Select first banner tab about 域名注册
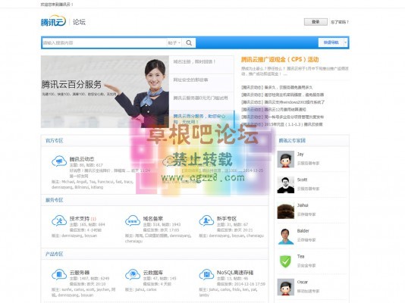Viewport: 405px width, 303px height. (x=201, y=64)
